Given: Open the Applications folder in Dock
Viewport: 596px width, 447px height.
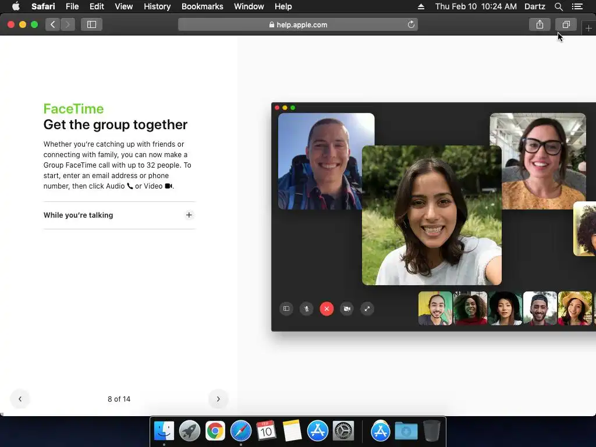Looking at the screenshot, I should (381, 431).
